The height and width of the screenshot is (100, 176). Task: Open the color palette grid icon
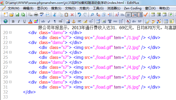click(36, 21)
